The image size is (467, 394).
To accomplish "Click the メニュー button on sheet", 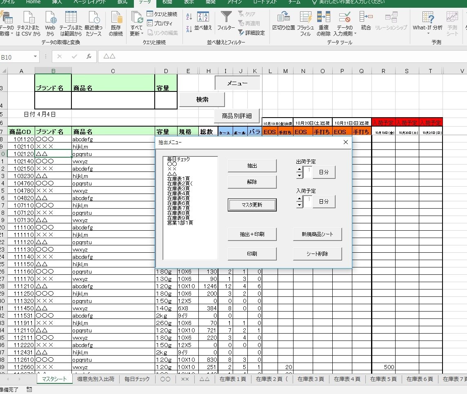I will (237, 83).
